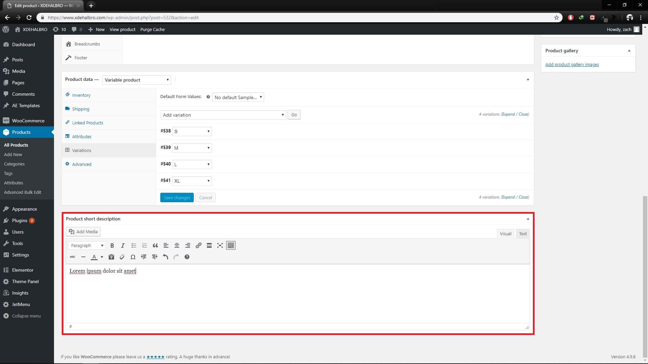
Task: Open WooCommerce in the sidebar menu
Action: [27, 121]
